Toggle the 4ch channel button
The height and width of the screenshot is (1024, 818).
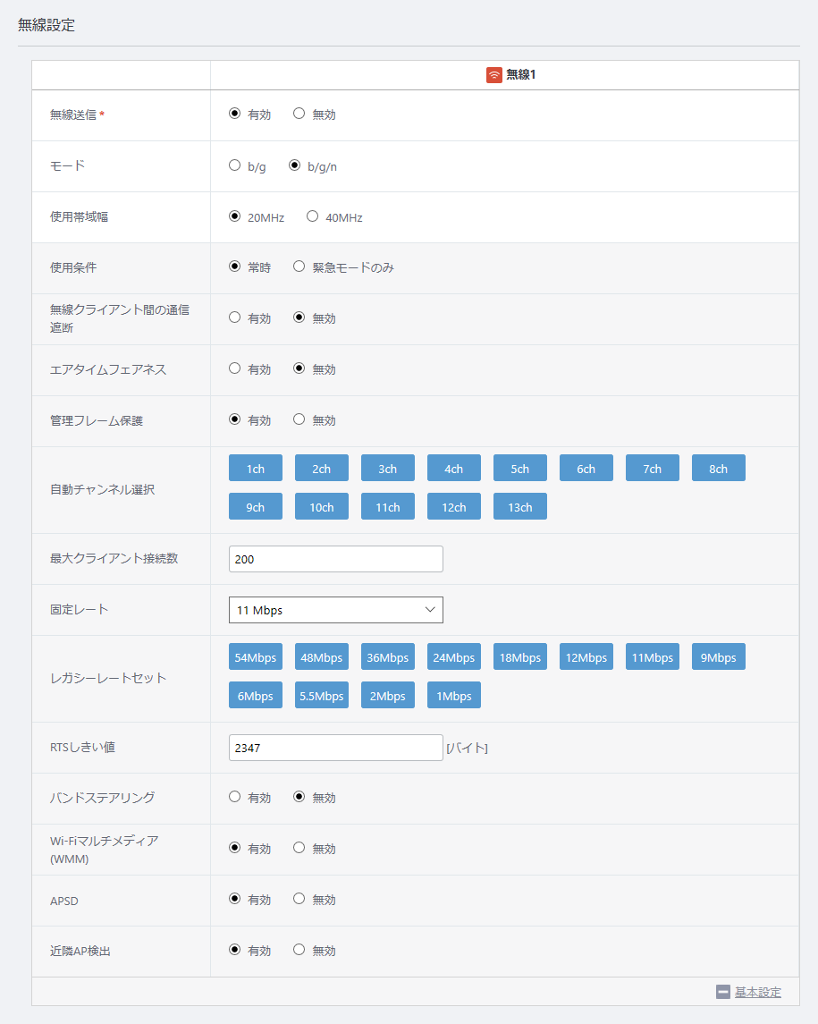pyautogui.click(x=454, y=469)
